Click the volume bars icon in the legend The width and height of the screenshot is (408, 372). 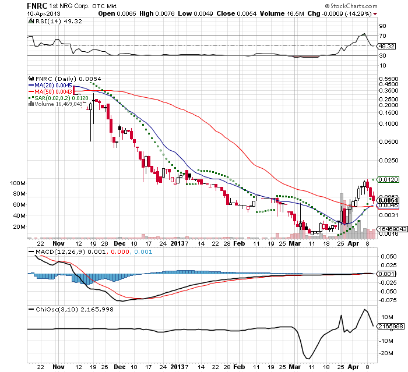pos(31,104)
